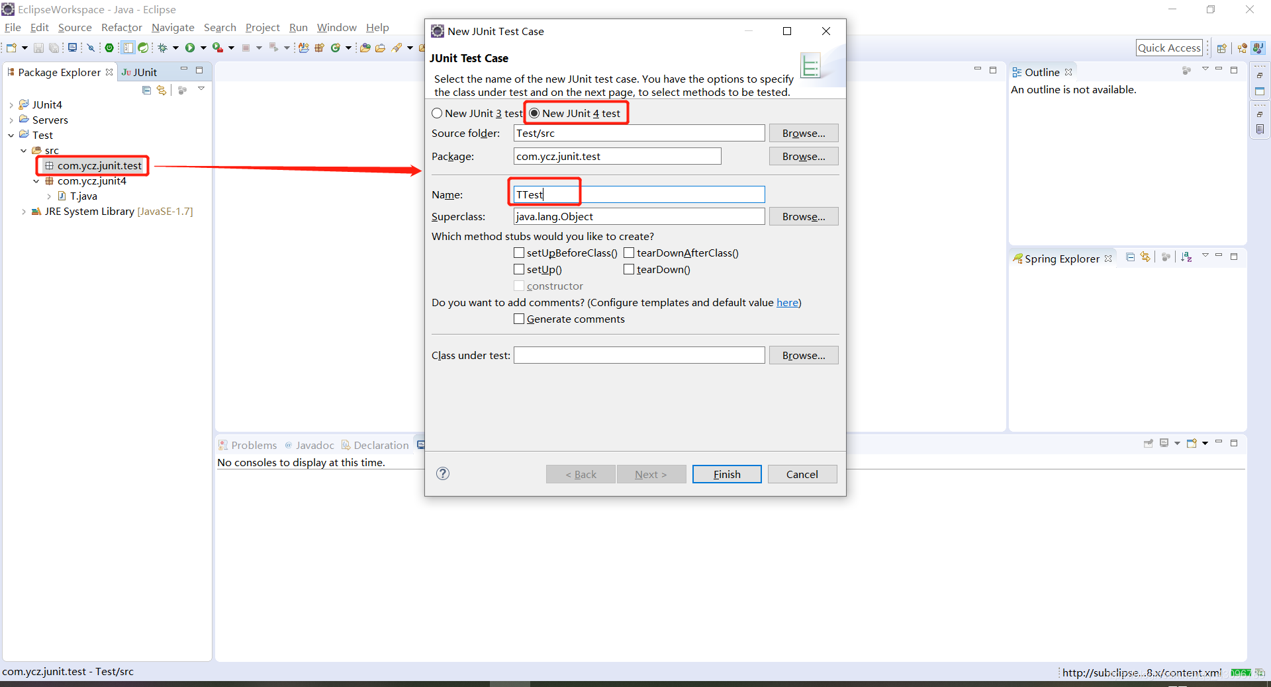Expand the JUnit4 project node
Viewport: 1271px width, 687px height.
(11, 105)
